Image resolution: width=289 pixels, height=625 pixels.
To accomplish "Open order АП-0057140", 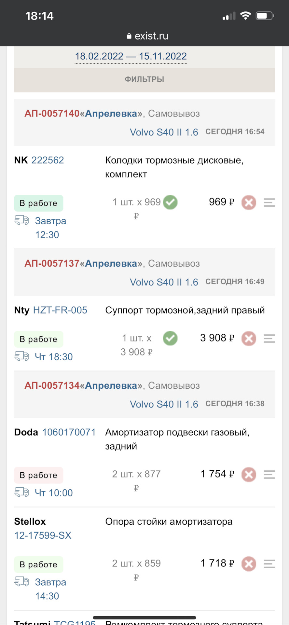I will [52, 114].
